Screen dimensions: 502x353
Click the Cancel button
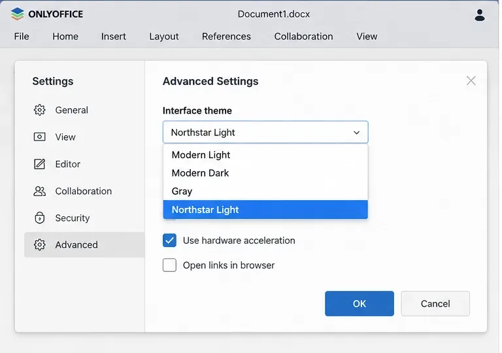click(435, 304)
